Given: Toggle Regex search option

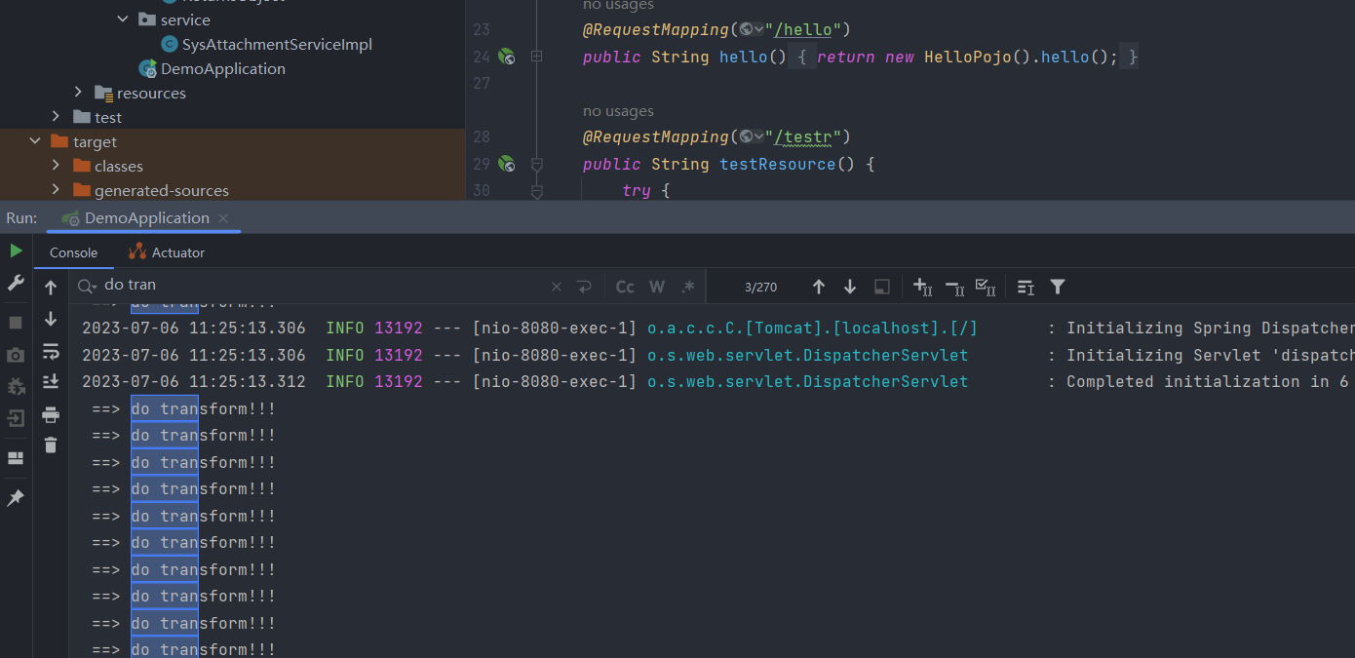Looking at the screenshot, I should (x=688, y=287).
